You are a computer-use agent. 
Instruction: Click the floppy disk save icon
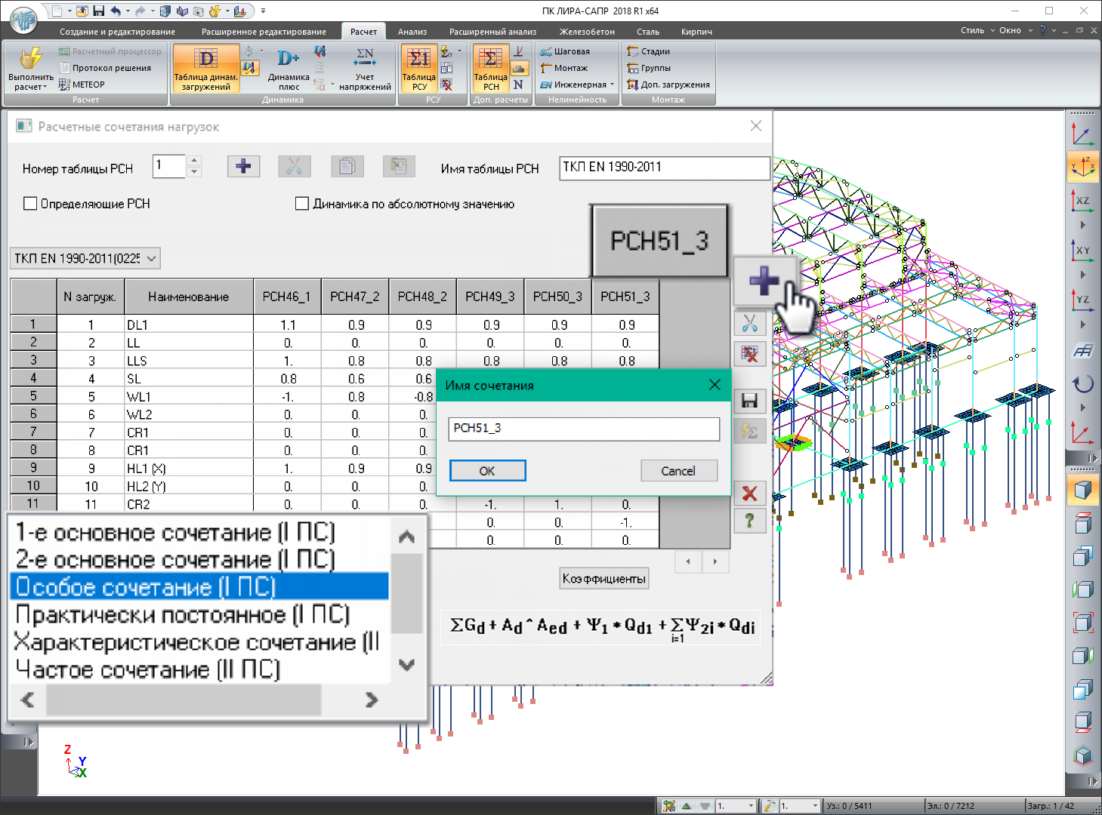click(749, 401)
